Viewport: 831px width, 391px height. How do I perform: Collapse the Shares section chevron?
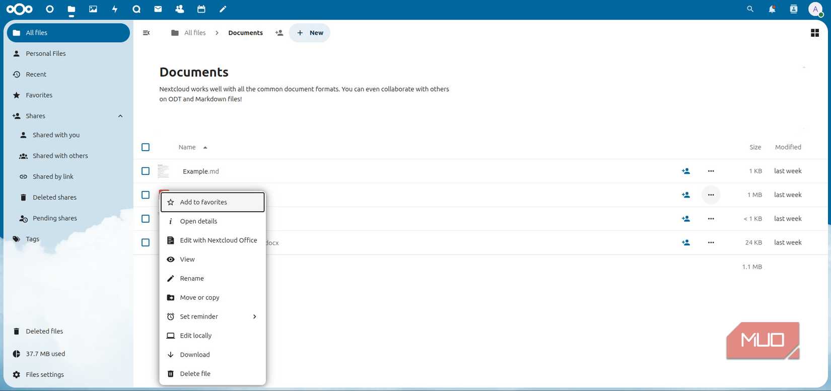coord(120,116)
